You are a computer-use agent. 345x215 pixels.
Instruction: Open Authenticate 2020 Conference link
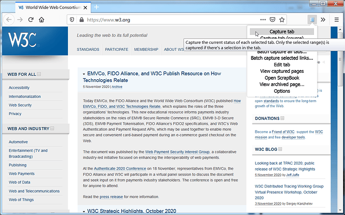point(120,169)
